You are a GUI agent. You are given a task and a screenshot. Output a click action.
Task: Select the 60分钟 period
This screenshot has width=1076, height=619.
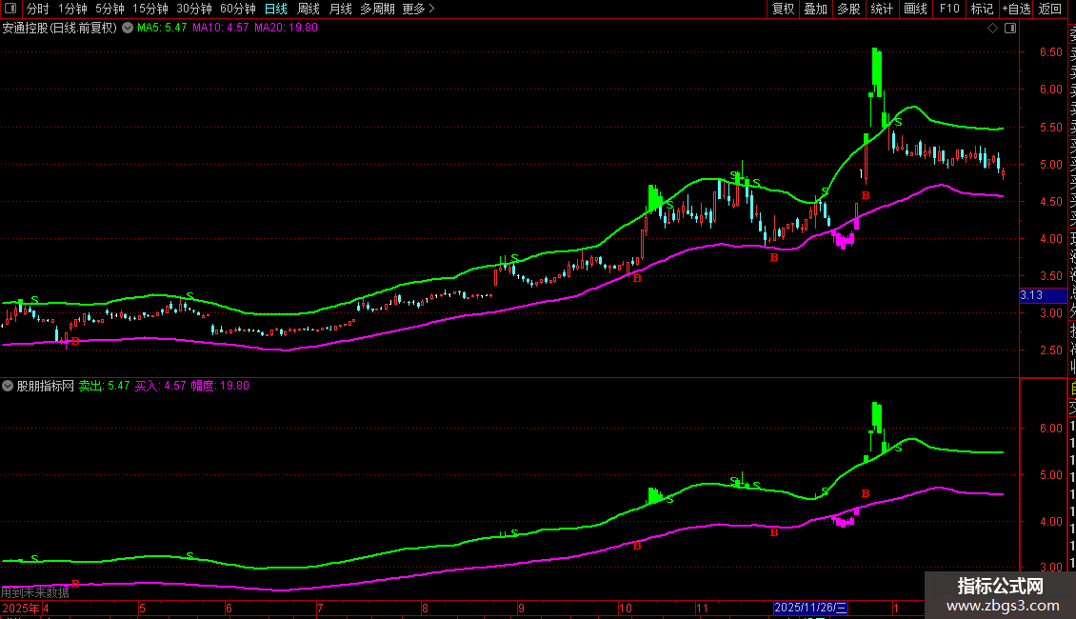pos(238,9)
